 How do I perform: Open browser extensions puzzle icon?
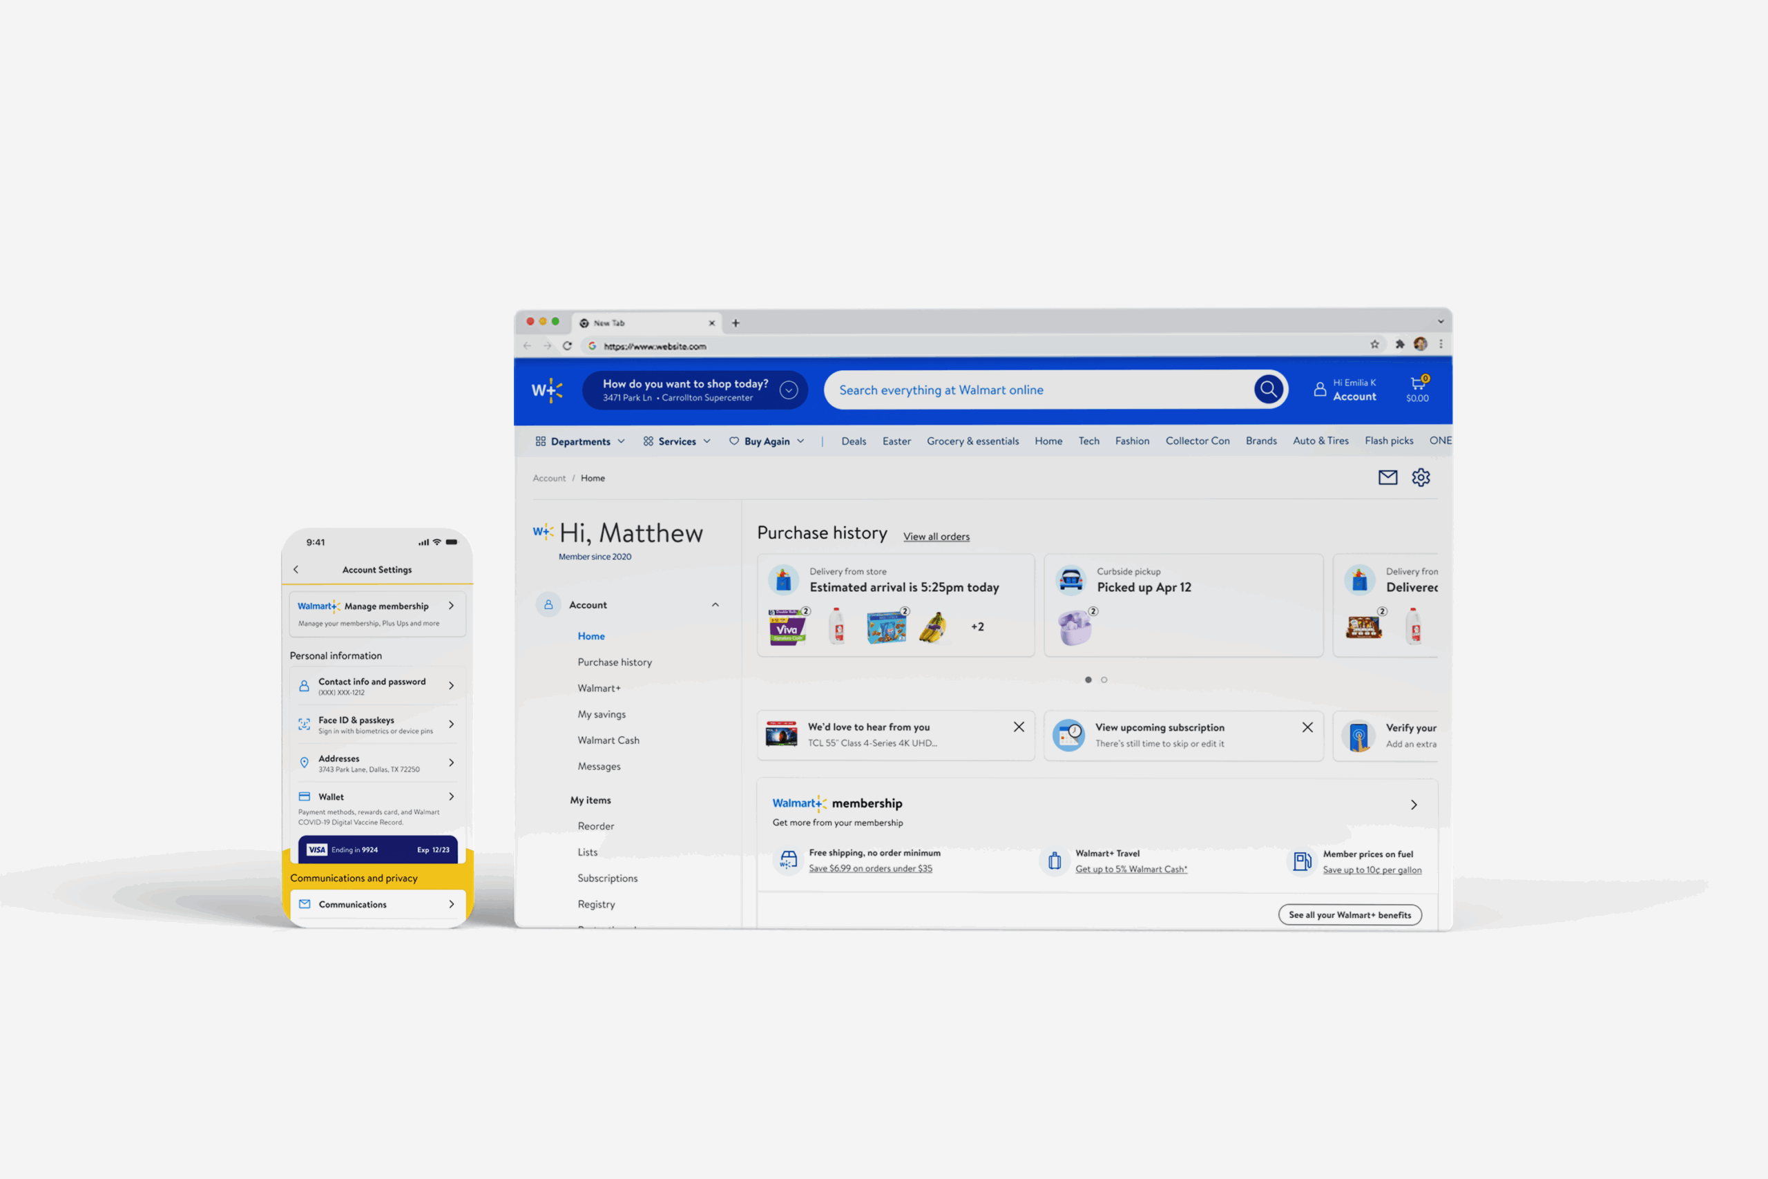tap(1400, 345)
